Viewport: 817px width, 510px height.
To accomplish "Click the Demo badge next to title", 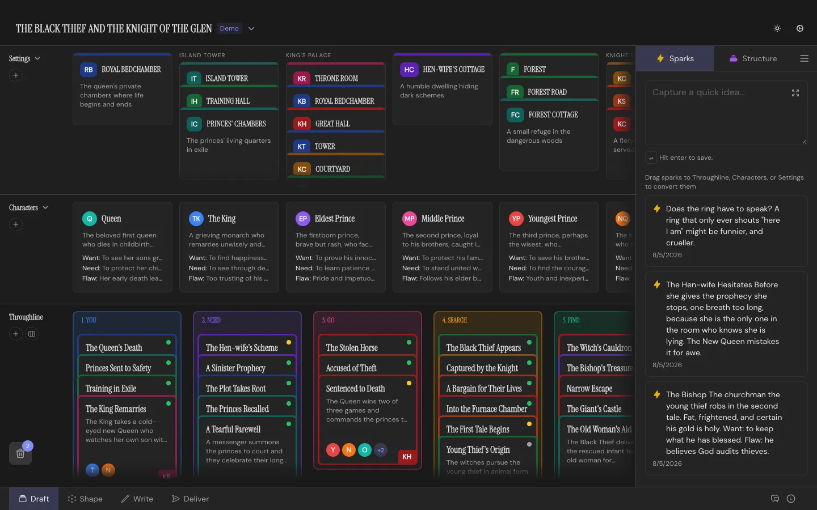I will pos(229,28).
